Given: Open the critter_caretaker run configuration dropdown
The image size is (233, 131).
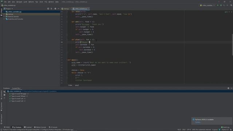Looking at the screenshot, I should [x=207, y=5].
